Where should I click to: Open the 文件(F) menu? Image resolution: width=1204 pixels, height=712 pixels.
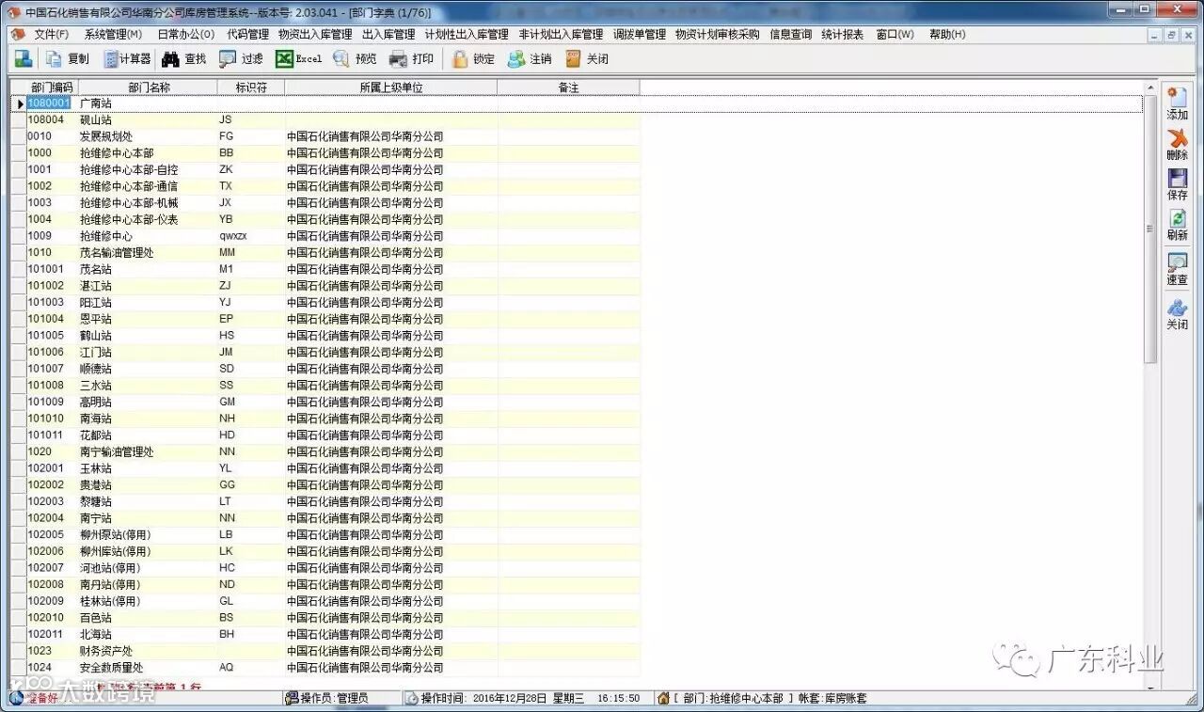tap(52, 34)
